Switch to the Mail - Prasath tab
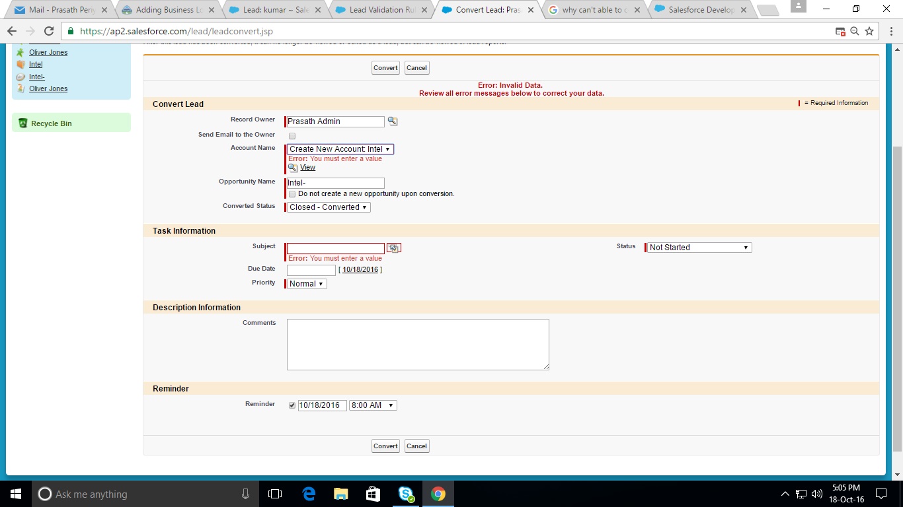 [59, 10]
